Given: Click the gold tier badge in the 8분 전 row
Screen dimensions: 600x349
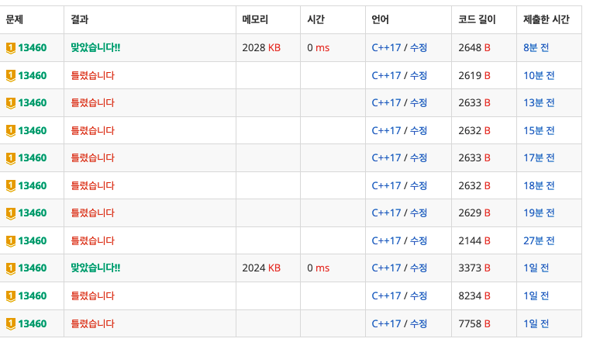Looking at the screenshot, I should [11, 48].
